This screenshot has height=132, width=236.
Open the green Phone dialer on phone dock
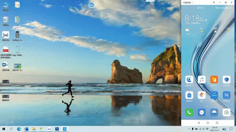189,112
